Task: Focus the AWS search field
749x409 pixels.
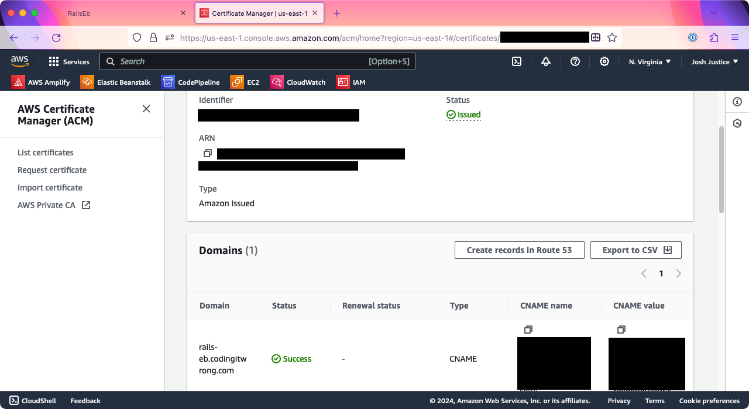Action: click(x=257, y=61)
